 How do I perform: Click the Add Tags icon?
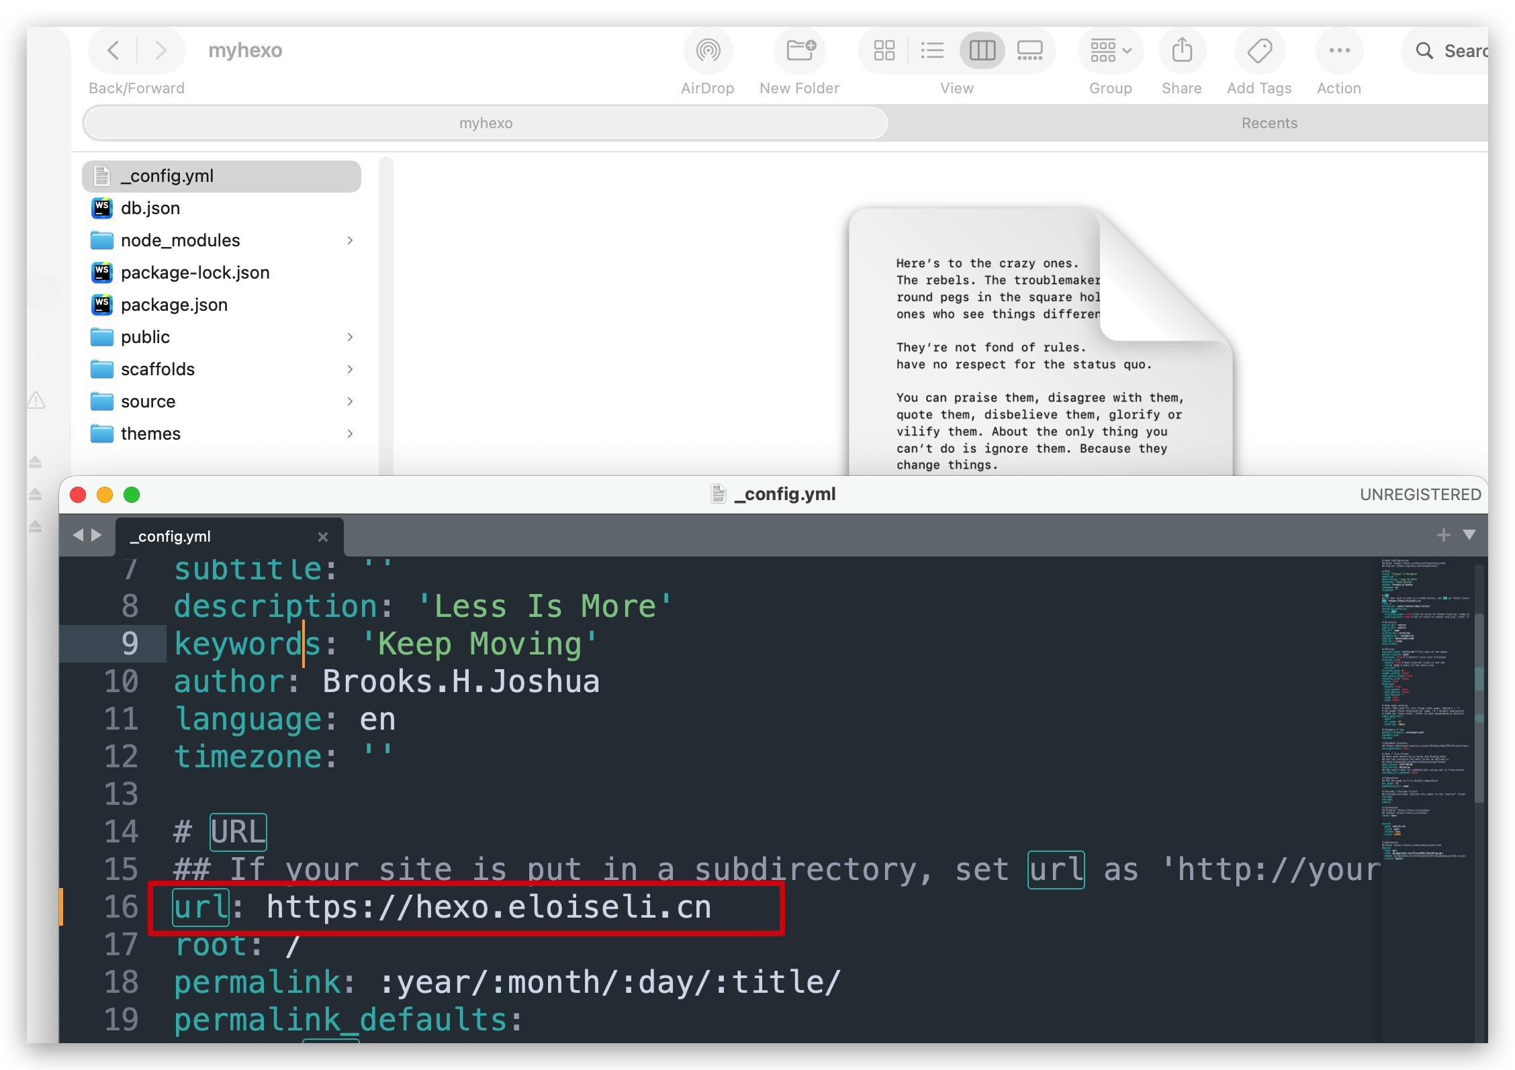pyautogui.click(x=1259, y=50)
